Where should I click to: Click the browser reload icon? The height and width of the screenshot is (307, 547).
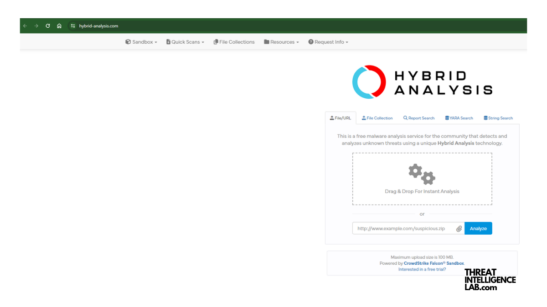47,26
